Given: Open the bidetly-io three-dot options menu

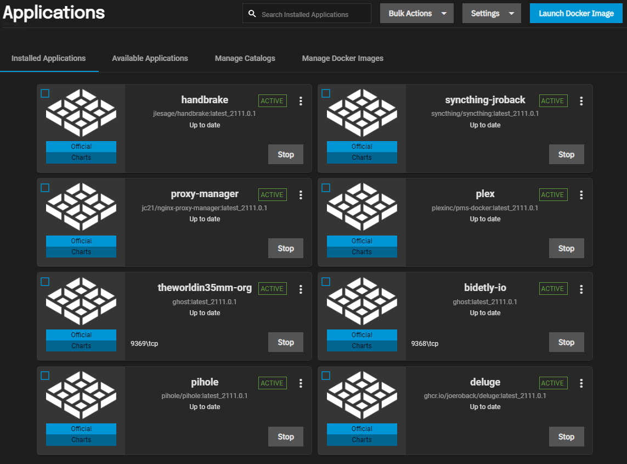Looking at the screenshot, I should pos(581,289).
